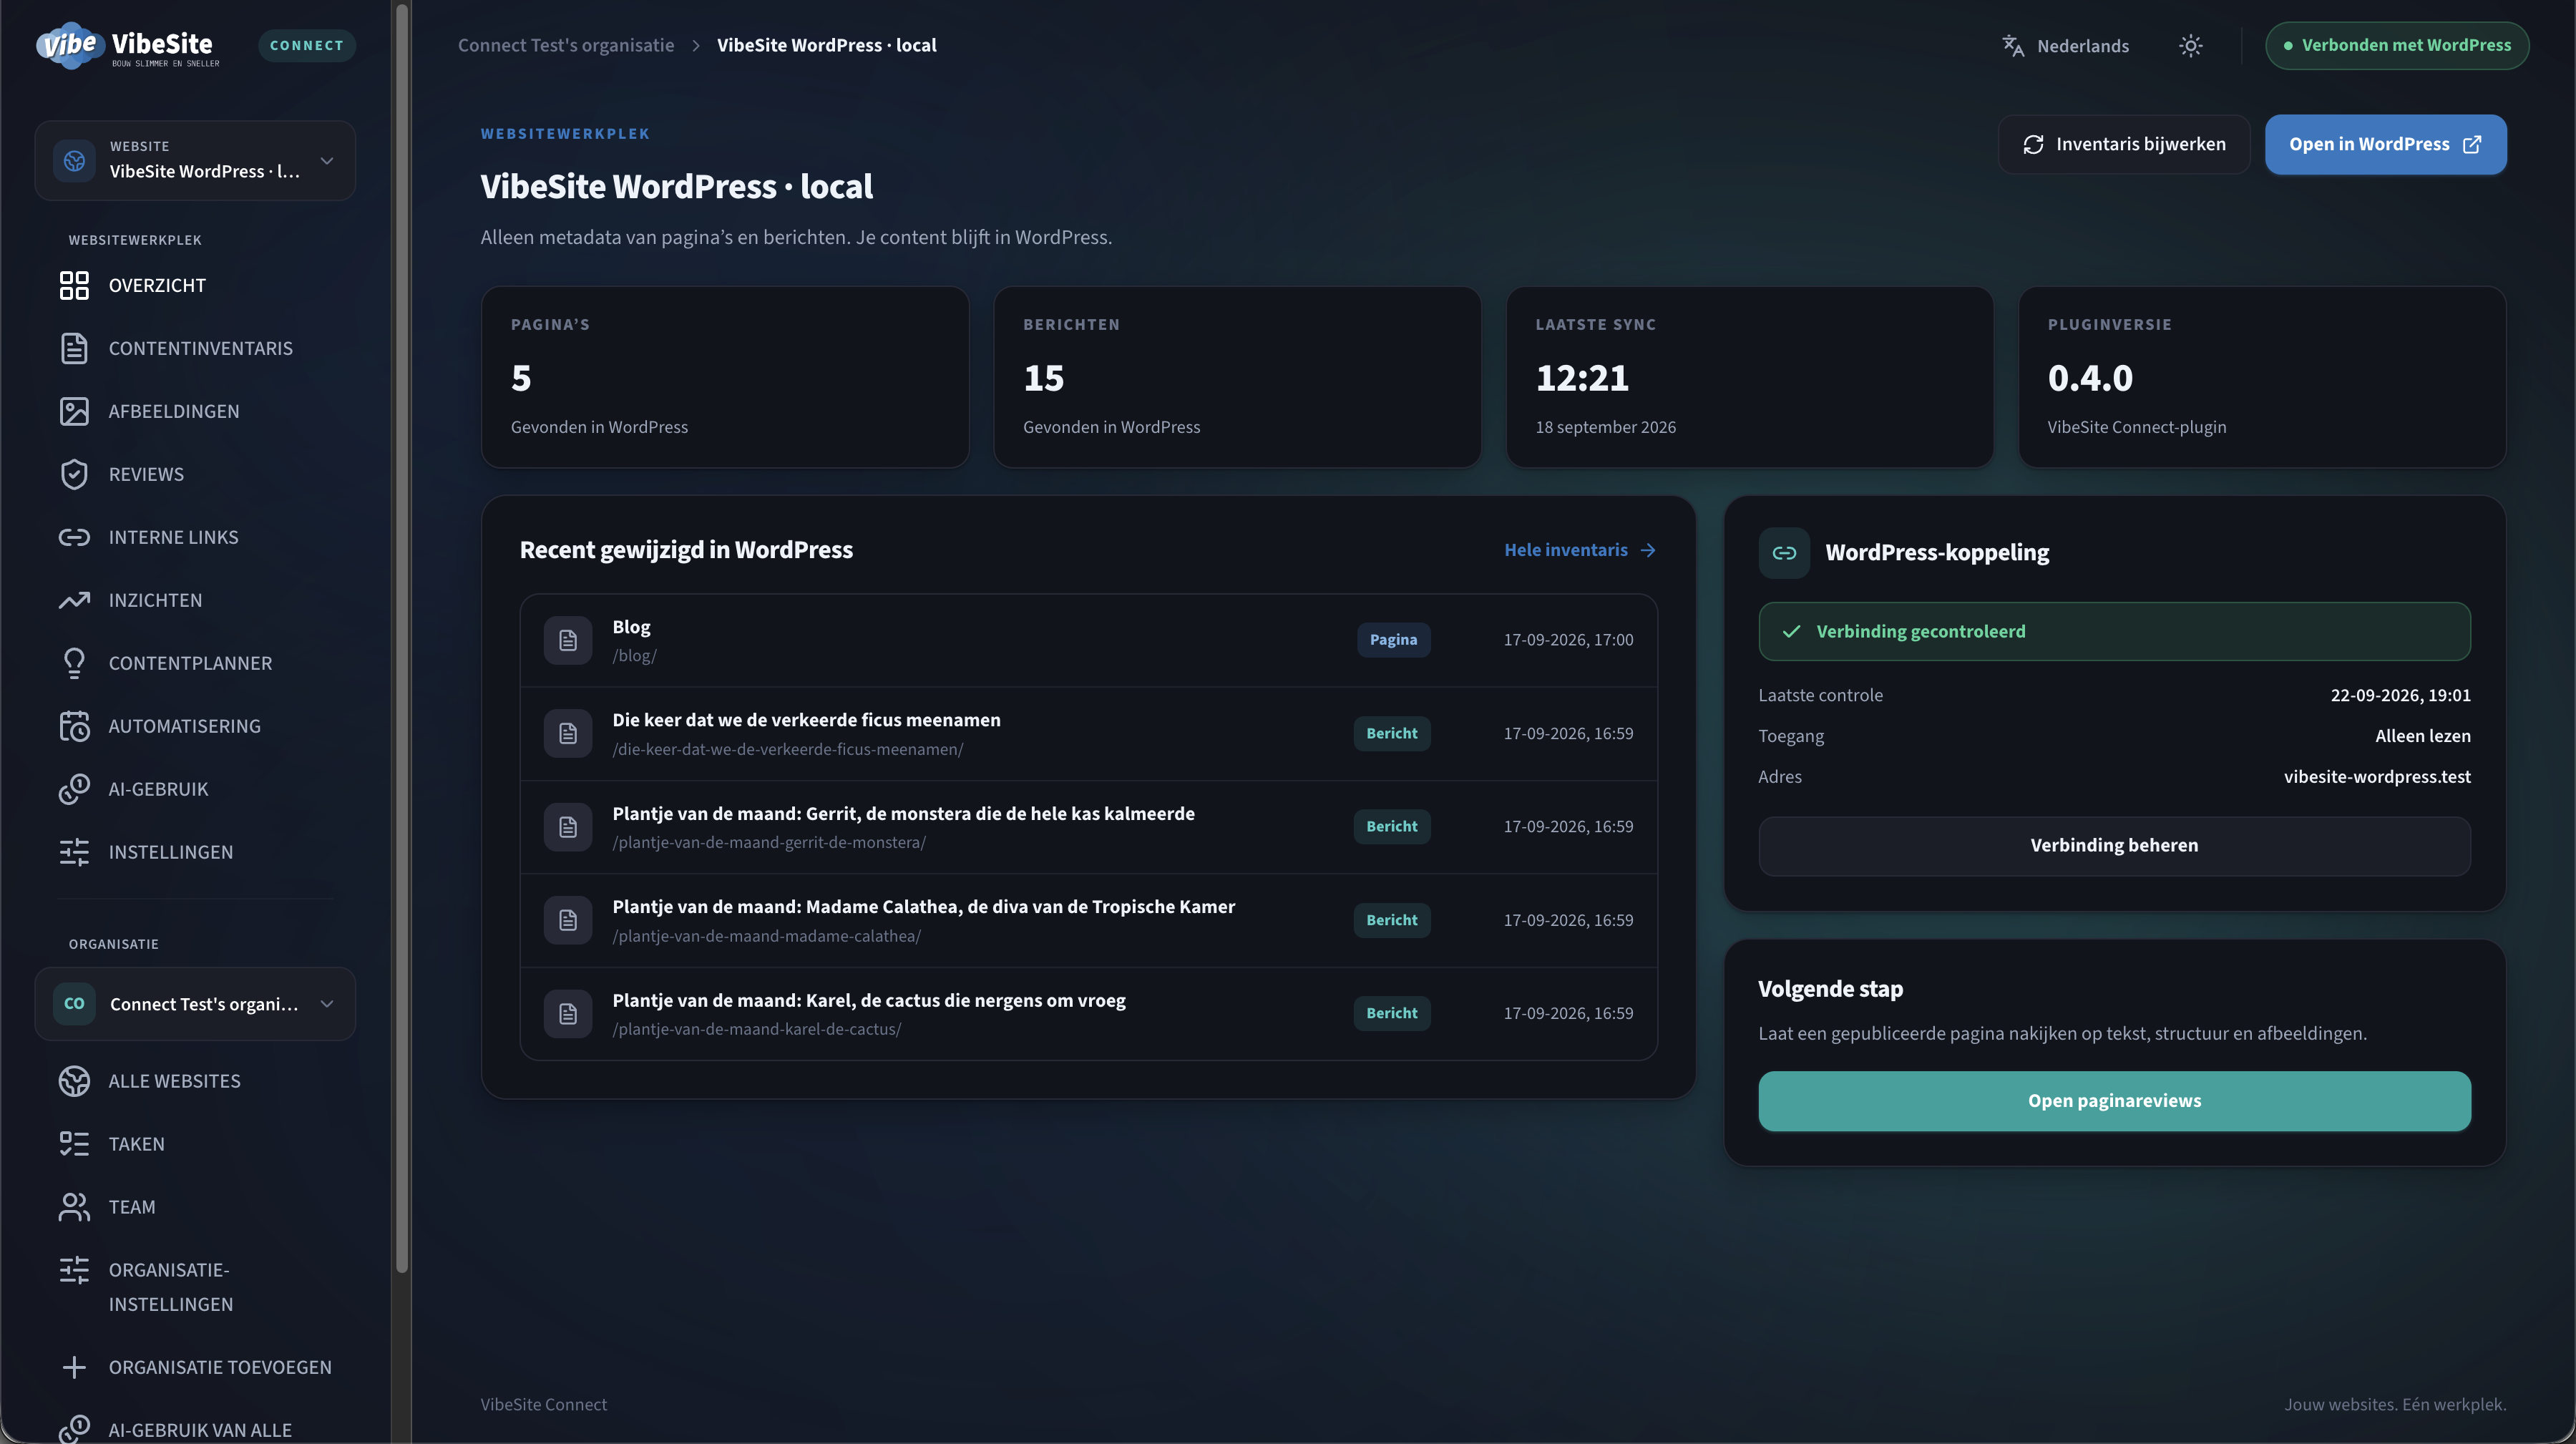Toggle the light/dark theme sun button

(2191, 46)
